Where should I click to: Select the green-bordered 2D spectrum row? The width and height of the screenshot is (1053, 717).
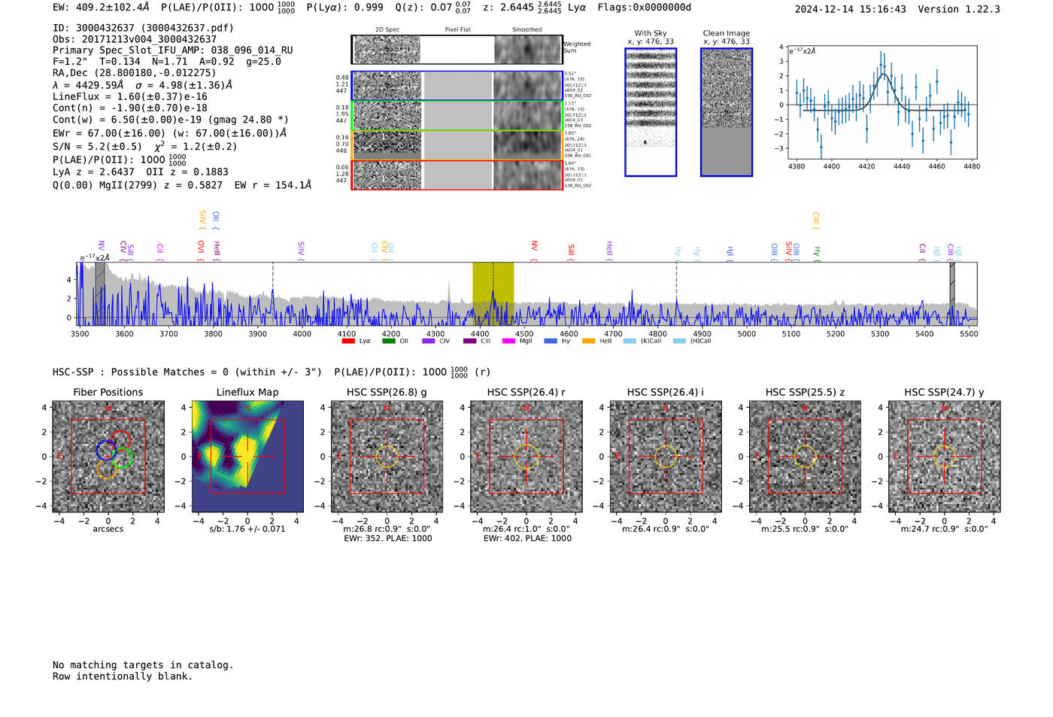pos(457,116)
